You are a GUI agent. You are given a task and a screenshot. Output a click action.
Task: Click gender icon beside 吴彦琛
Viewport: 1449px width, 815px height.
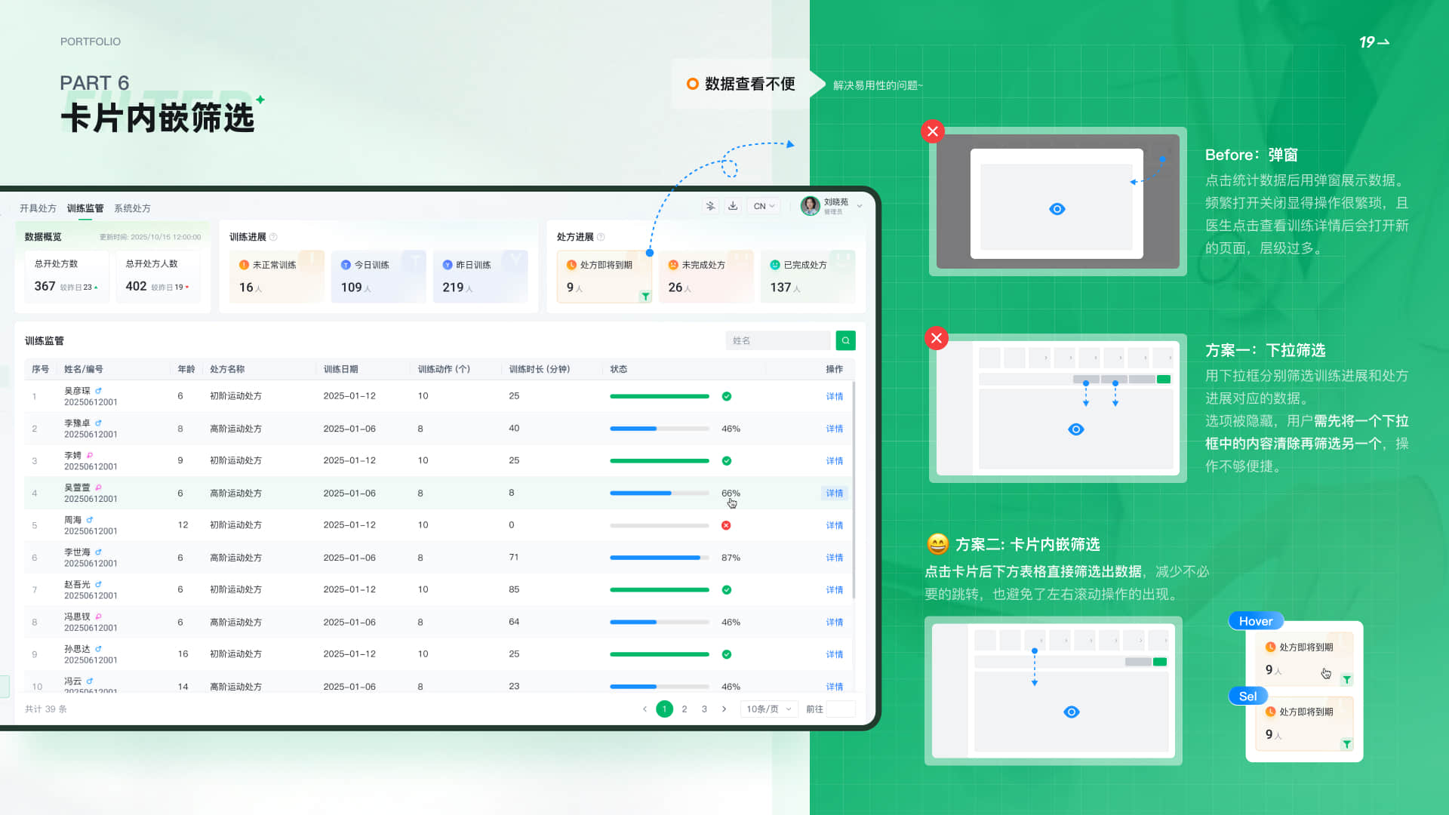98,391
